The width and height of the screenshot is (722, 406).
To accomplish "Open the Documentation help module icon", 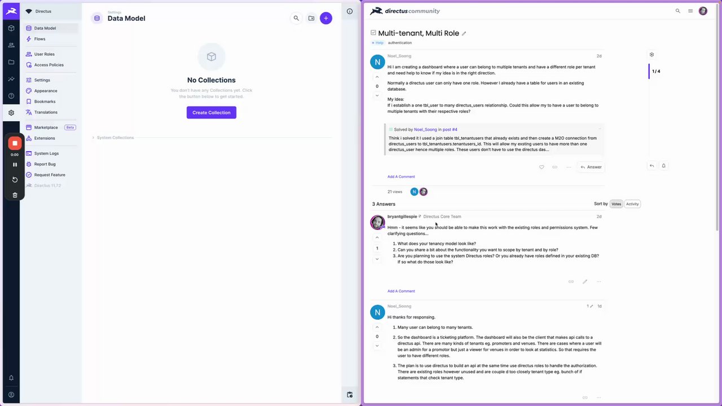I will point(11,96).
